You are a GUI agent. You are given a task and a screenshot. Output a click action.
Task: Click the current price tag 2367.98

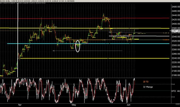176,31
